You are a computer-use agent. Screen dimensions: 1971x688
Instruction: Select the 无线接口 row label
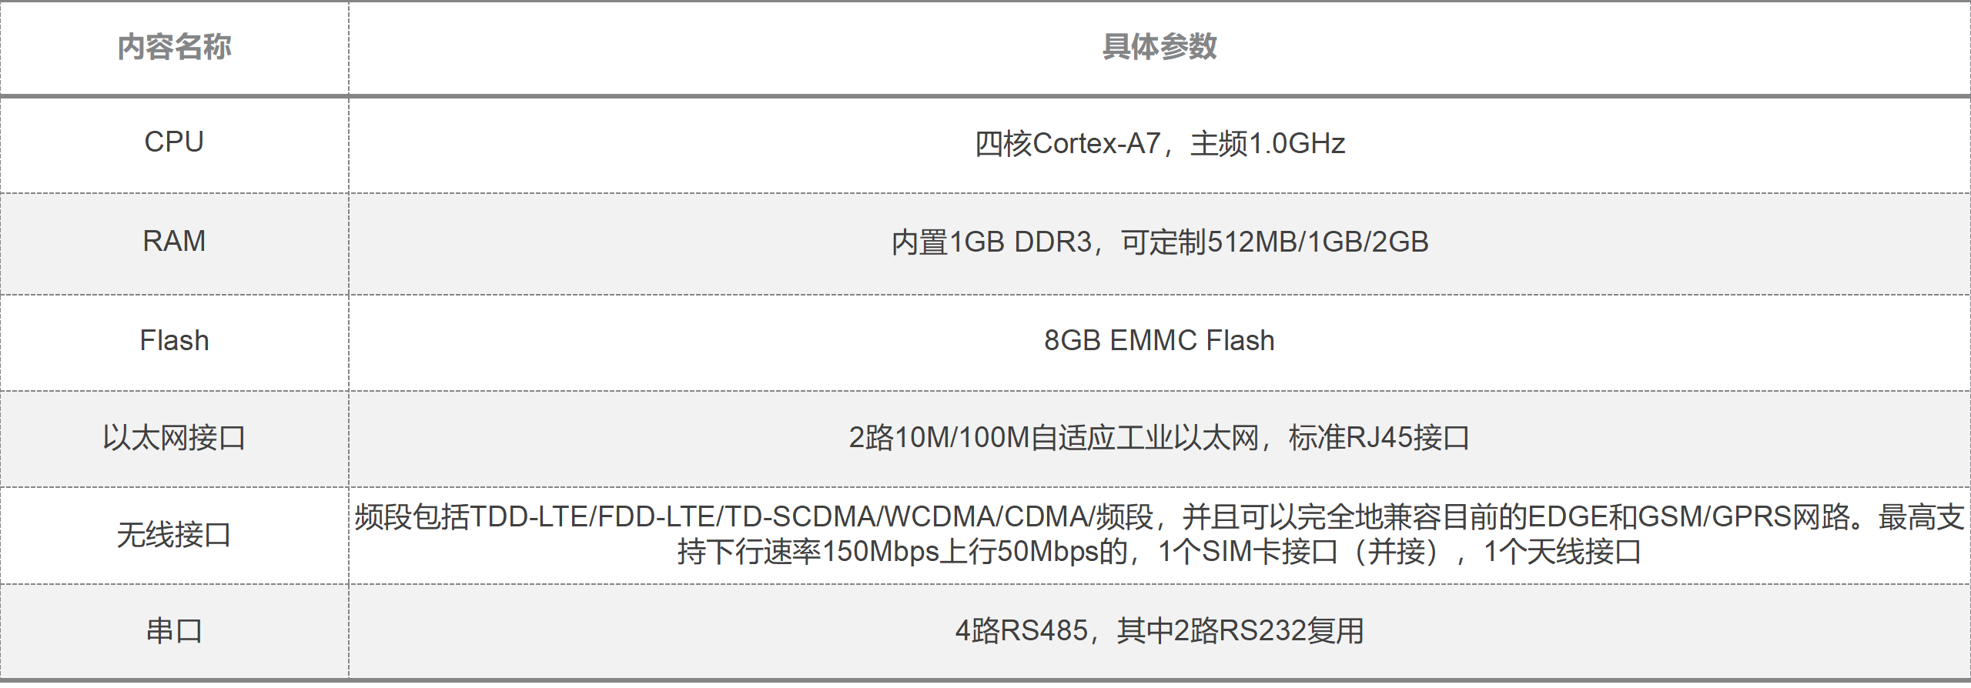click(x=174, y=535)
